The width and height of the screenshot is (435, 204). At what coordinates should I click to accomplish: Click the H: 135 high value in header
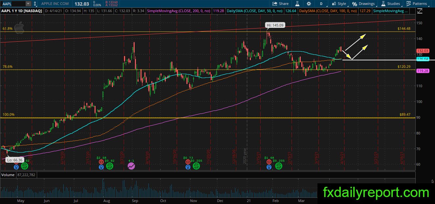90,11
